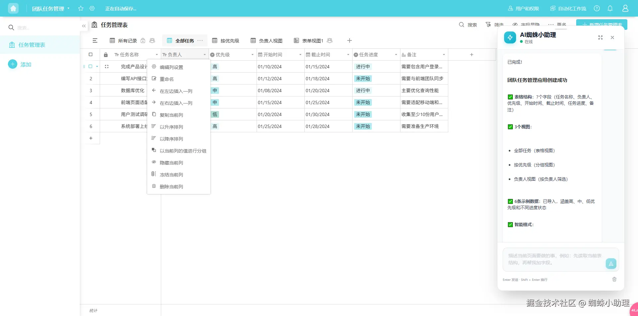Click the 进行中 status in row 1

point(363,67)
